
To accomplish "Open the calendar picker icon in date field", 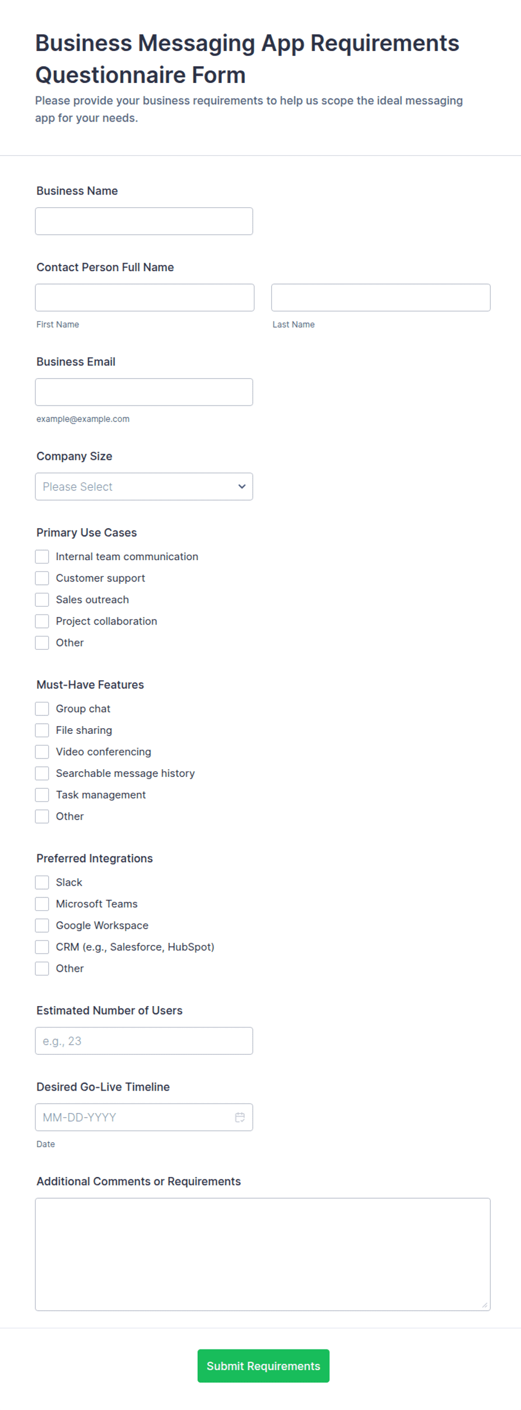I will (240, 1117).
